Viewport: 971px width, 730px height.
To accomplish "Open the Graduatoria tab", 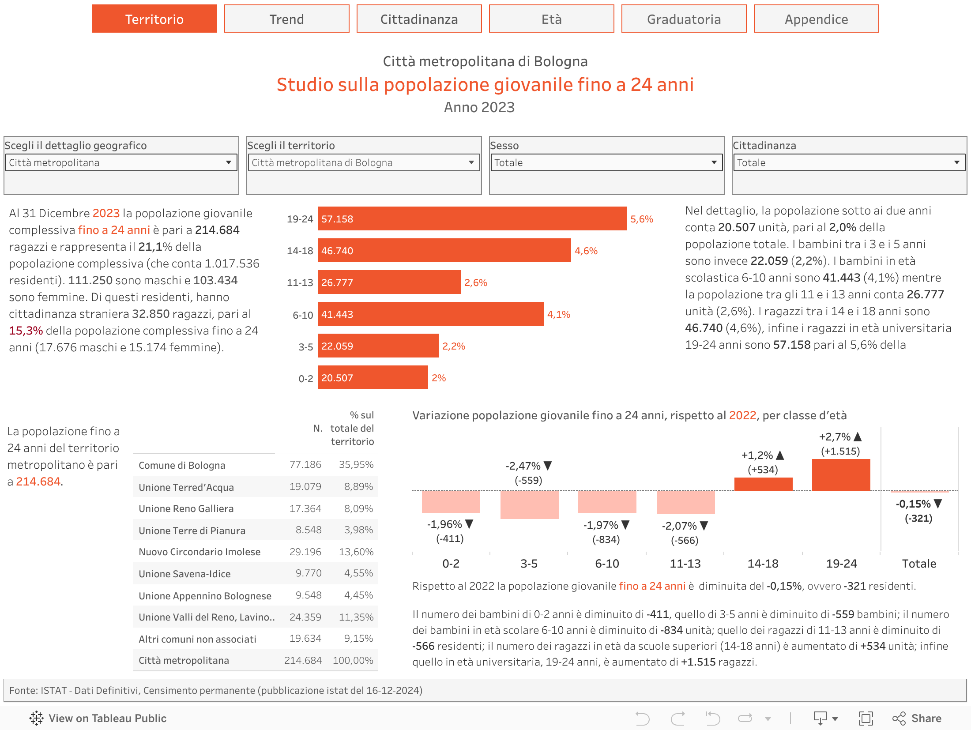I will tap(684, 19).
